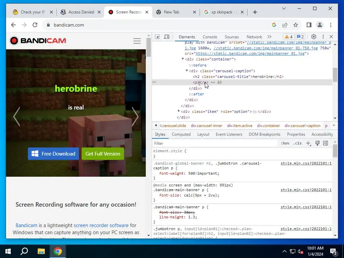344x258 pixels.
Task: Toggle the device toolbar icon
Action: (167, 37)
